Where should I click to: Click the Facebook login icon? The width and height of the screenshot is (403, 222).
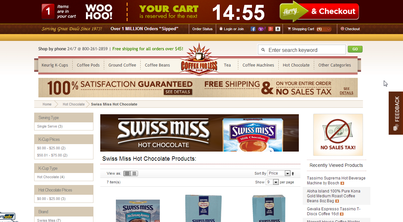(x=253, y=29)
